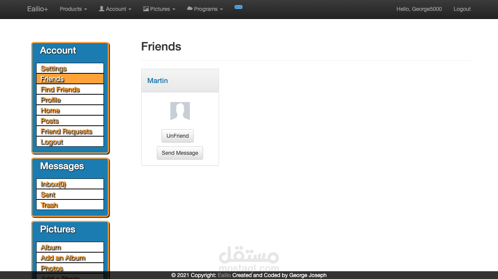Open Martin's profile name link

pyautogui.click(x=158, y=81)
